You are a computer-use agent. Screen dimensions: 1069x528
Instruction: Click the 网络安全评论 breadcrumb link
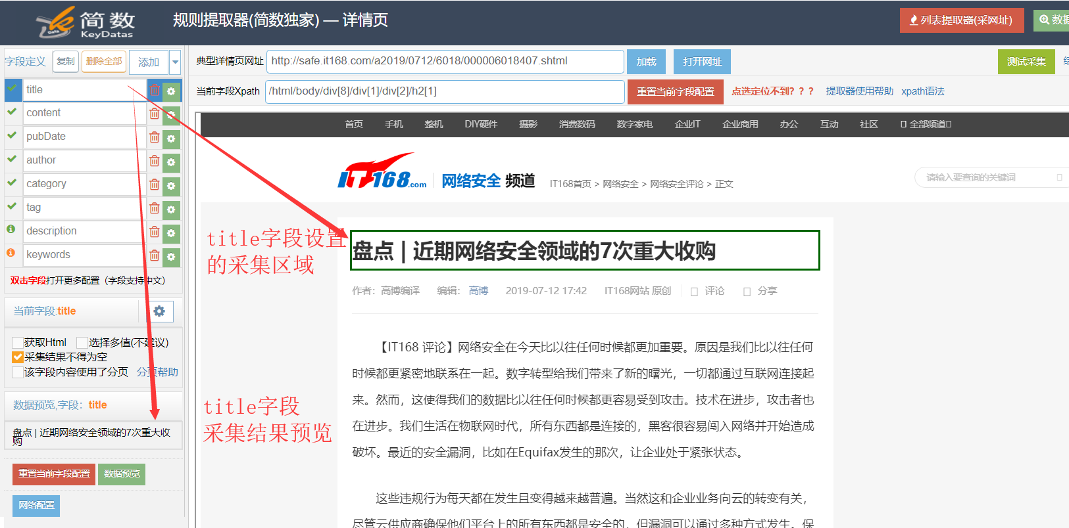[x=677, y=184]
